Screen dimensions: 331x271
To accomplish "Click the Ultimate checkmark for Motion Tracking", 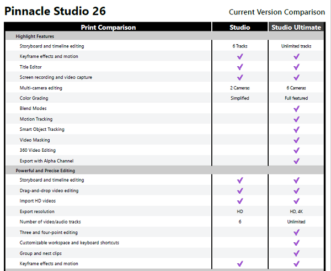I will pos(296,119).
